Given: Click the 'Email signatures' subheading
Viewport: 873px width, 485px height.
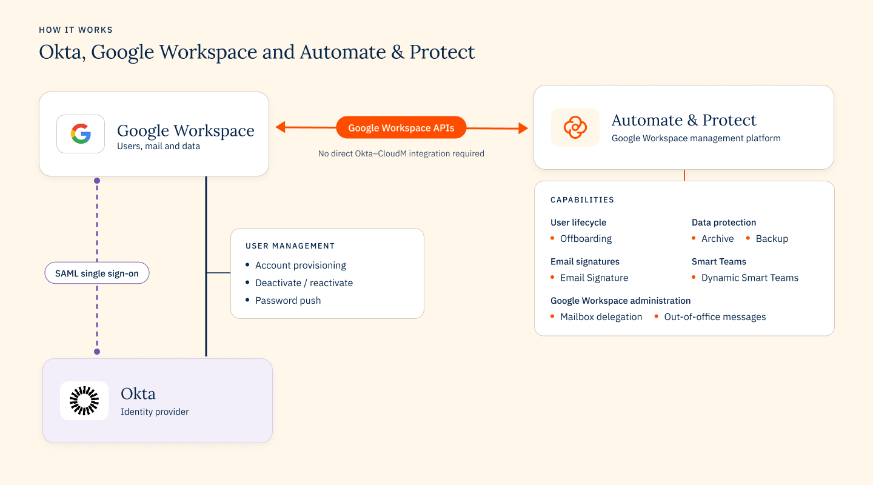Looking at the screenshot, I should pos(585,262).
